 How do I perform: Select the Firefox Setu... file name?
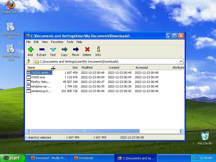tap(41, 82)
